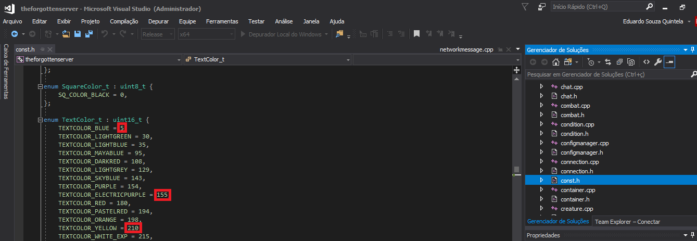697x241 pixels.
Task: Click the Home icon in Gerenciador de Soluções
Action: (x=556, y=62)
